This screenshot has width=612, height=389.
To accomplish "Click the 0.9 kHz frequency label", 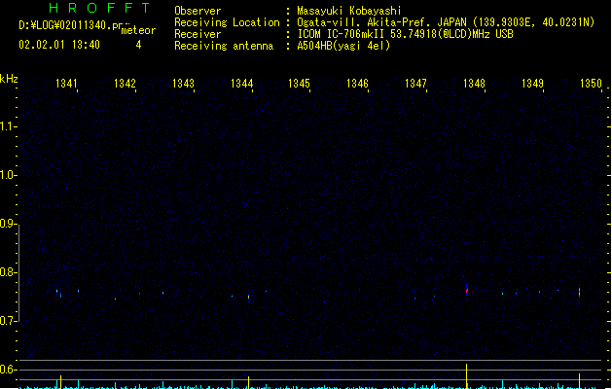I will (7, 223).
